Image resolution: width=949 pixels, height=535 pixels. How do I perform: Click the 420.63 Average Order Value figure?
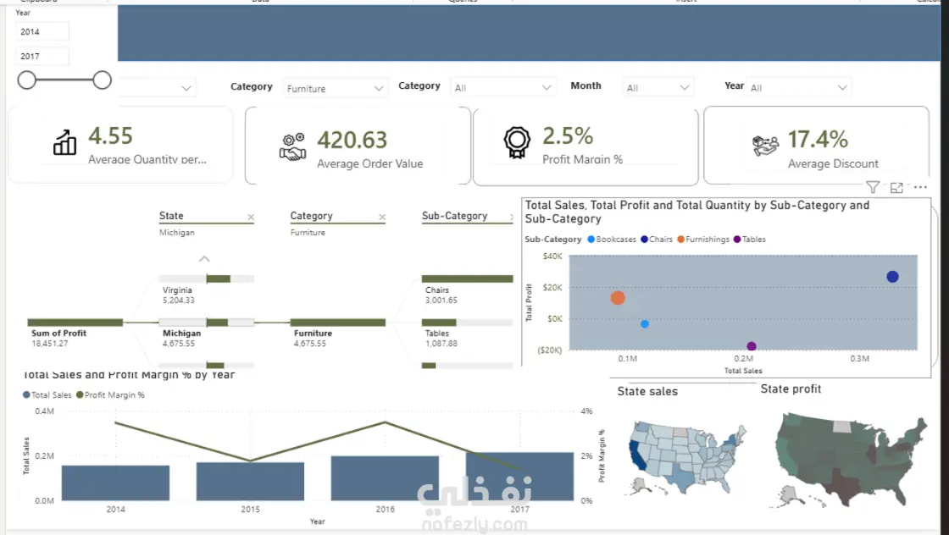(x=352, y=141)
